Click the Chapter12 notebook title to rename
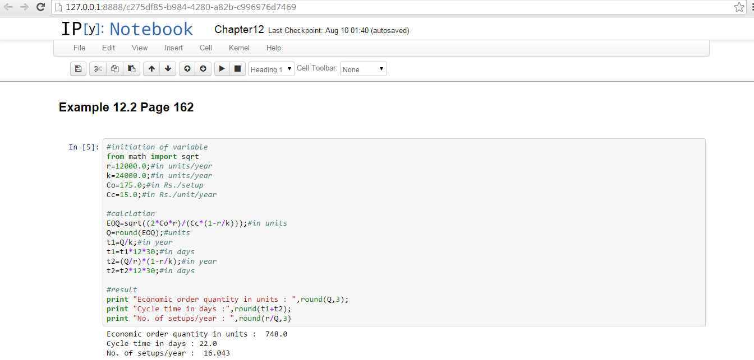The image size is (754, 360). click(239, 30)
